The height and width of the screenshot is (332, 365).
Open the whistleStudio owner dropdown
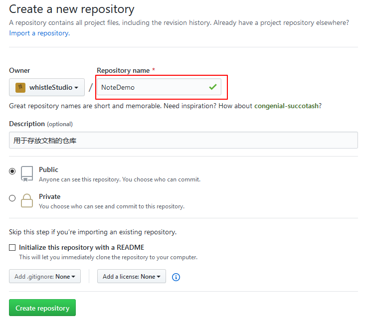coord(47,87)
